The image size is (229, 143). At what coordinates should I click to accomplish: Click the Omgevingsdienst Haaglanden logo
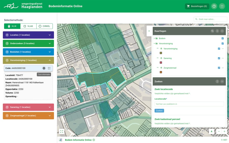23,6
